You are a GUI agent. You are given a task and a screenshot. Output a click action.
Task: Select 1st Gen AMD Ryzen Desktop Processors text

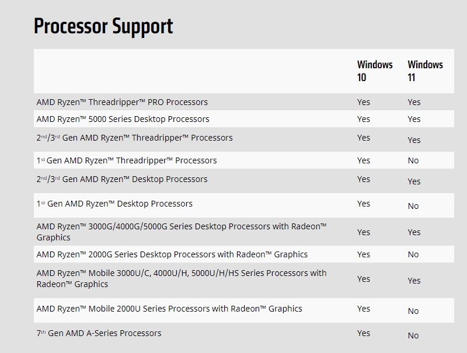(x=114, y=204)
